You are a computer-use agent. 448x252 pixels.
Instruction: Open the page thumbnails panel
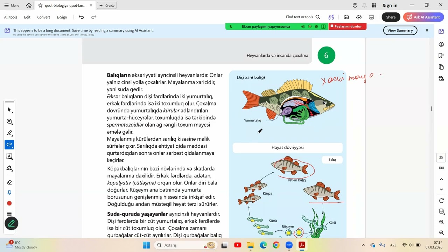point(441,67)
